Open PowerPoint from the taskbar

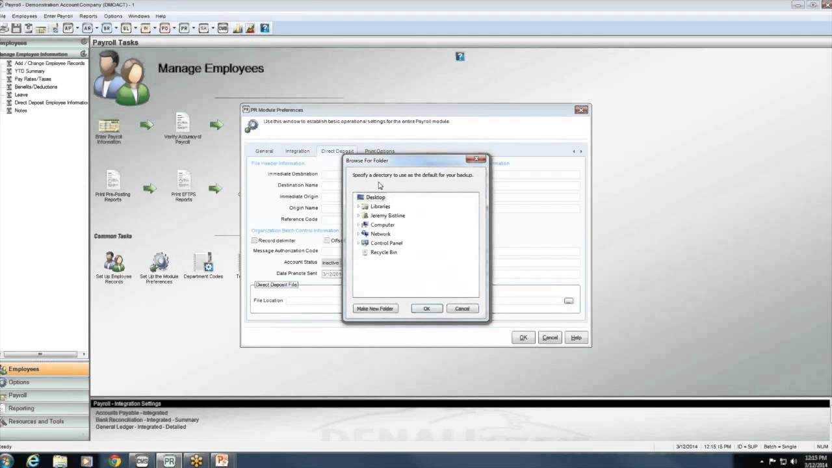[x=222, y=461]
